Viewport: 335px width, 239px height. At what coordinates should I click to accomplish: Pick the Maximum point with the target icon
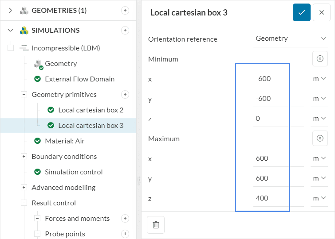click(319, 139)
